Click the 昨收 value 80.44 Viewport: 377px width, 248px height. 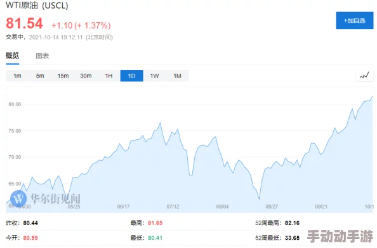coord(30,223)
